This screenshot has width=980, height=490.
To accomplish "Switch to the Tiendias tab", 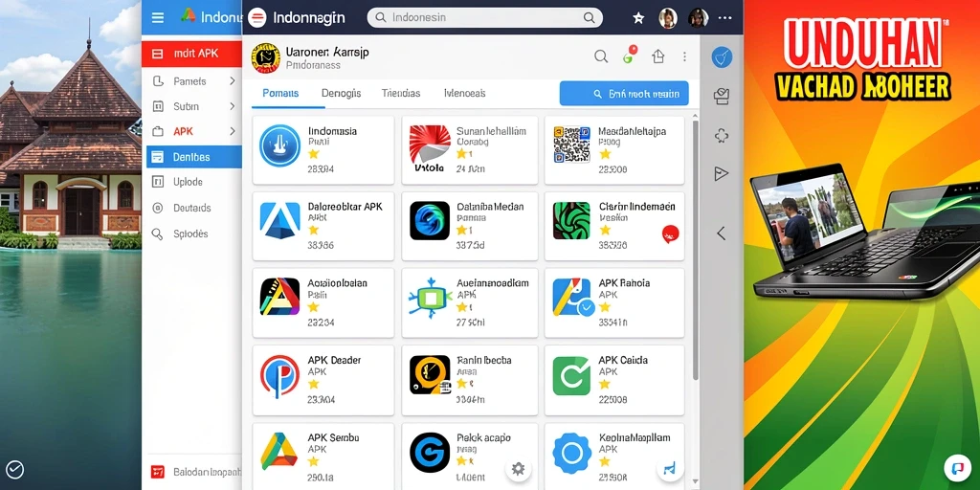I will (x=401, y=93).
